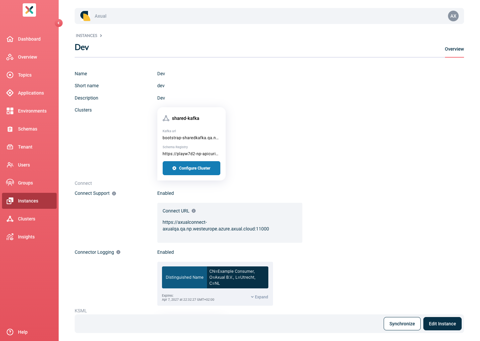Click the INSTANCES breadcrumb link
Image resolution: width=480 pixels, height=341 pixels.
[x=86, y=36]
